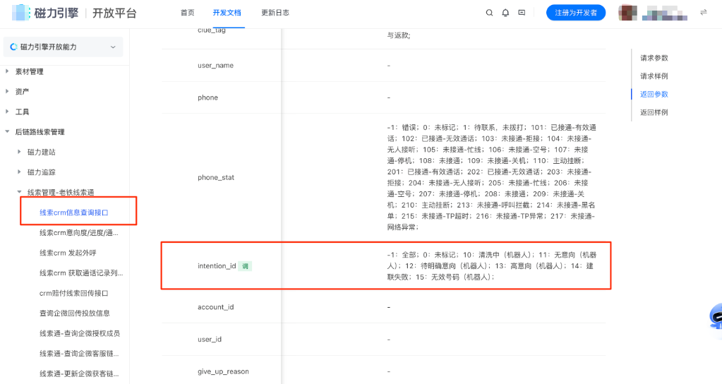Open the 磁力引擎开放能力 dropdown
The image size is (722, 384).
(x=63, y=47)
